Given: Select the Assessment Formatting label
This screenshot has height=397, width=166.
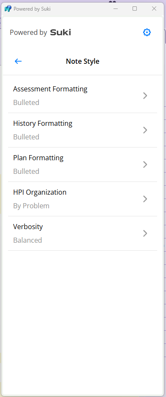Looking at the screenshot, I should 50,89.
